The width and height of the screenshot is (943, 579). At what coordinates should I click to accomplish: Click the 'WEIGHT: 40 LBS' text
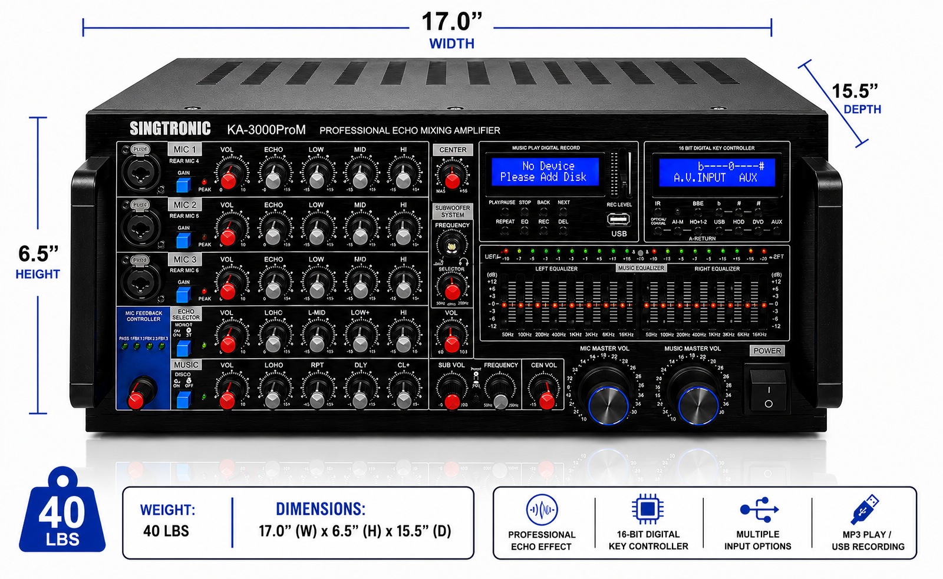167,521
